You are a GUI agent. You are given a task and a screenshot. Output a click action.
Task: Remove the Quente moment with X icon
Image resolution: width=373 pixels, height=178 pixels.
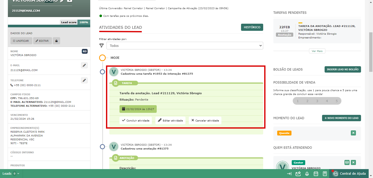(x=353, y=133)
